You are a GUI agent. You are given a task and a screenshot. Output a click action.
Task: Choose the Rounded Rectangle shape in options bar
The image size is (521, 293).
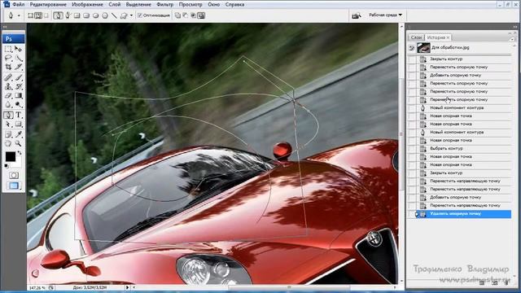[x=86, y=15]
